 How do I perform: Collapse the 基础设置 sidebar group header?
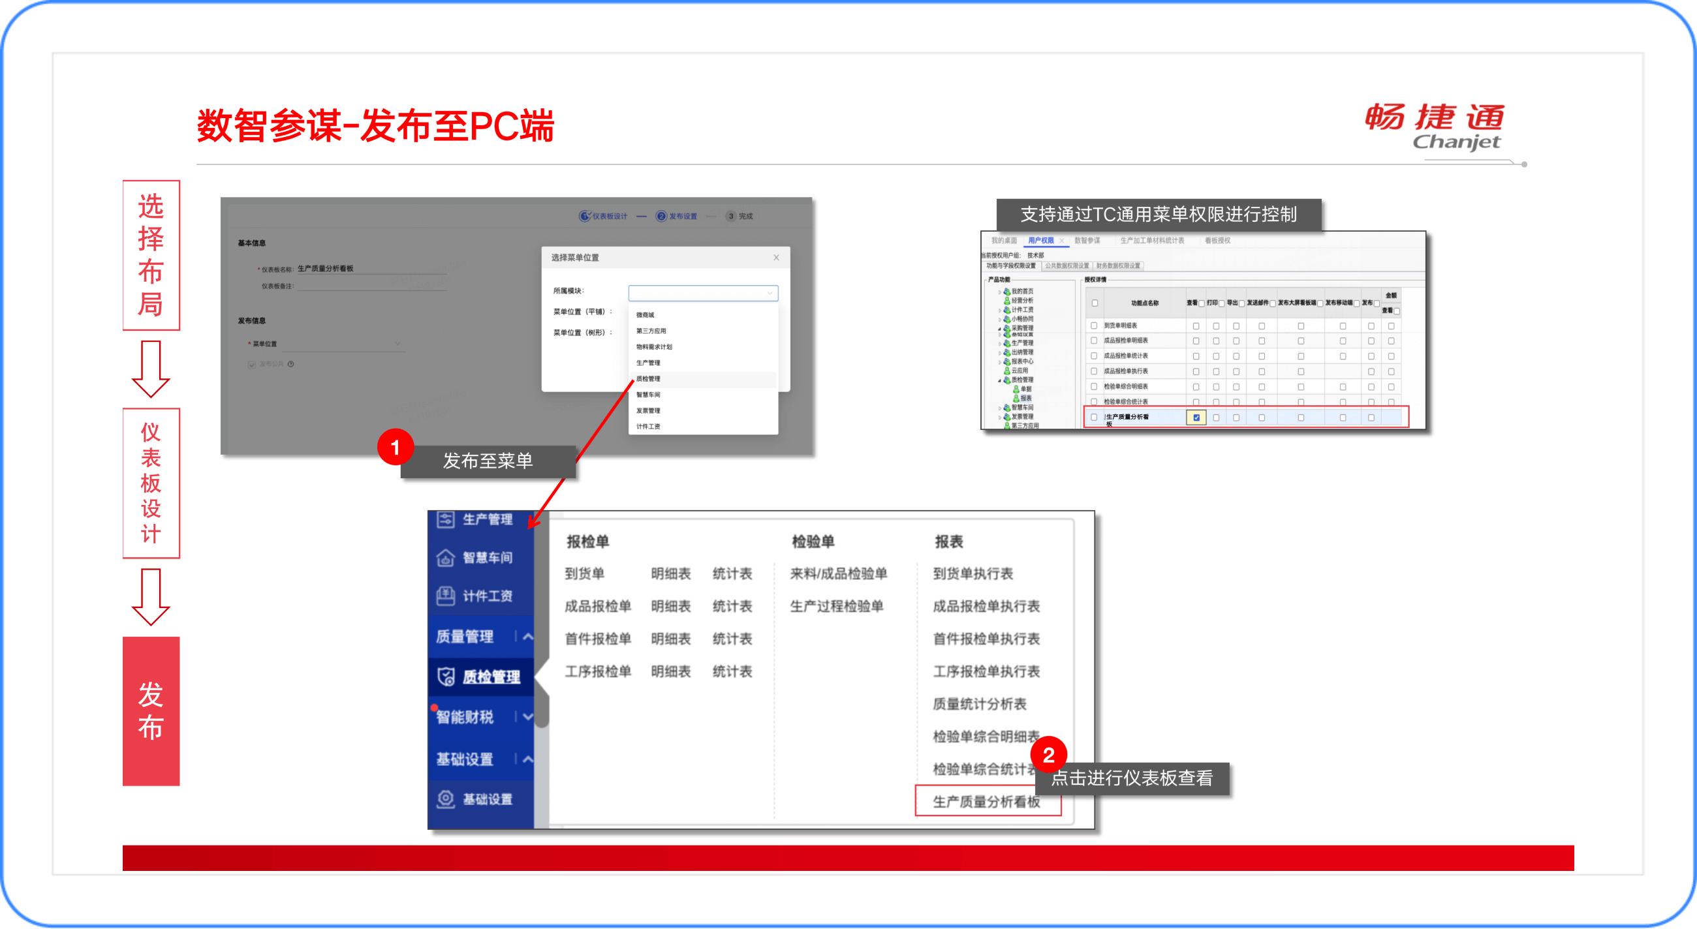click(x=527, y=759)
